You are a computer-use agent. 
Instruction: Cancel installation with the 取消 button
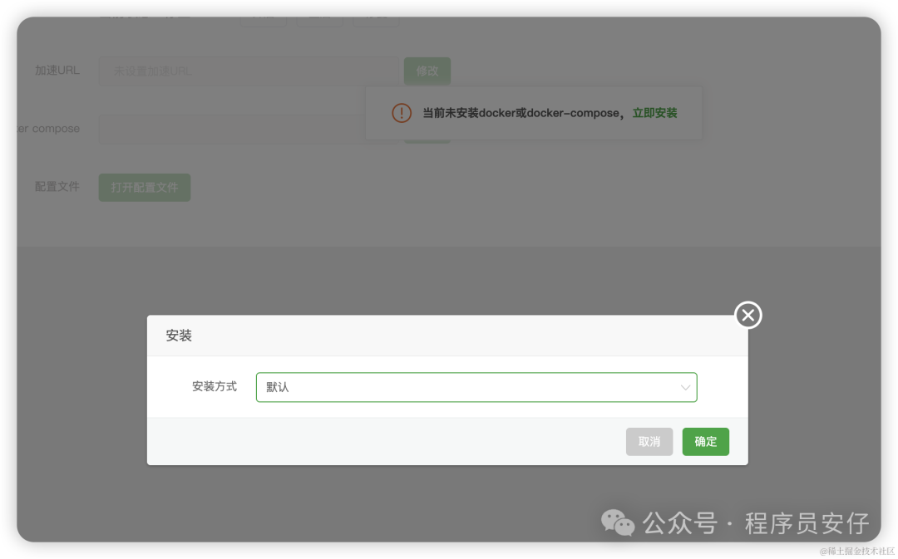(x=649, y=442)
